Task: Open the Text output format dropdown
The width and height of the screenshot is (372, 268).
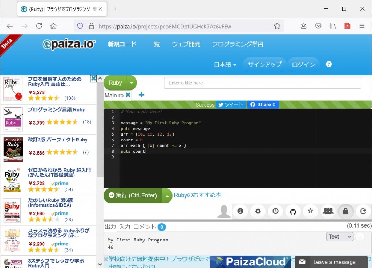Action: click(339, 236)
